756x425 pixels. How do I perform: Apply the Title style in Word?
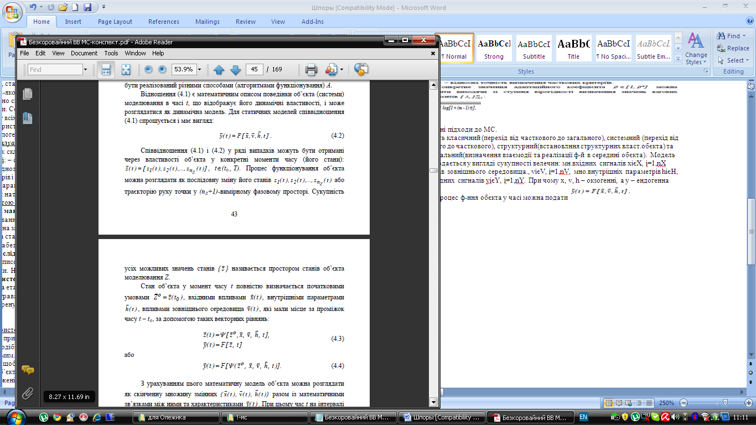coord(573,49)
